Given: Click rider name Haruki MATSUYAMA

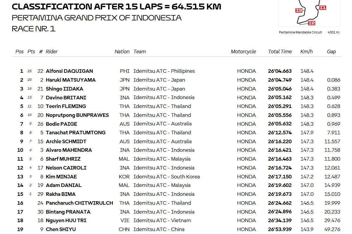Looking at the screenshot, I should (x=71, y=80).
